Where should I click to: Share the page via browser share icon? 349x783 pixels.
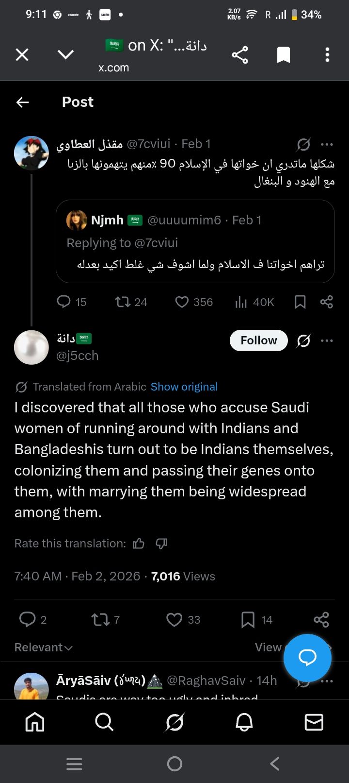point(240,54)
